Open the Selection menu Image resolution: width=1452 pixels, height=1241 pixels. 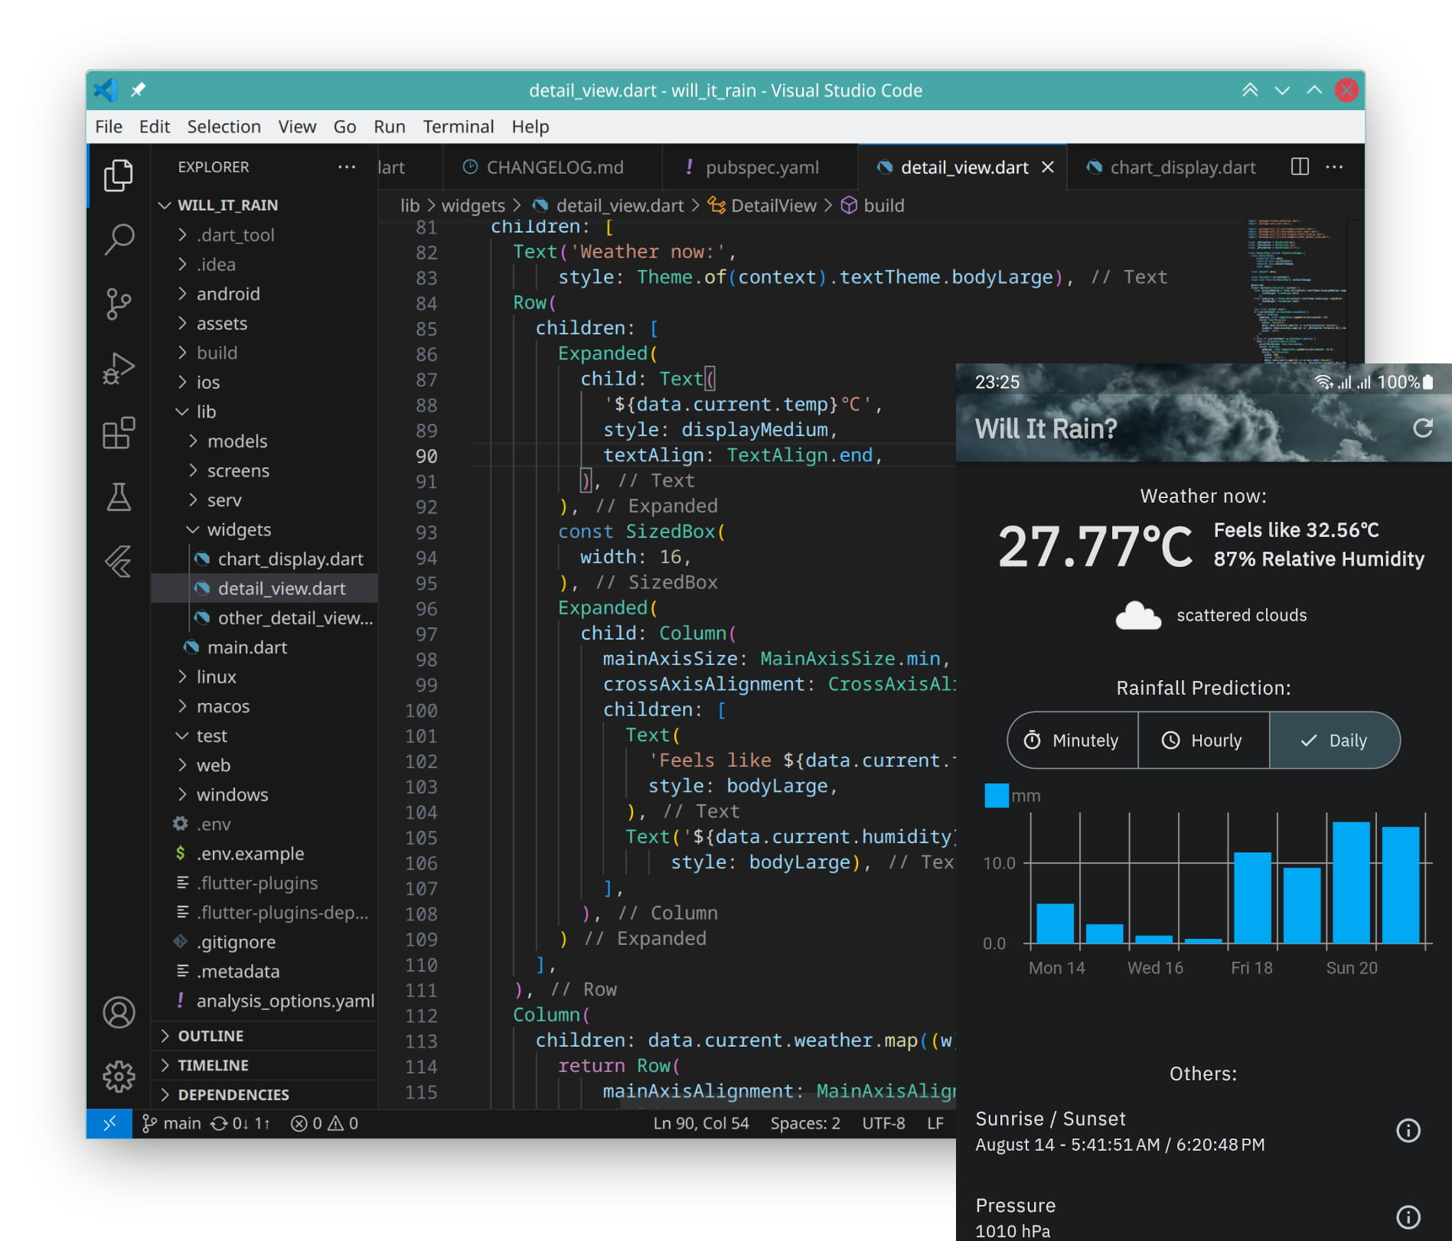coord(224,126)
